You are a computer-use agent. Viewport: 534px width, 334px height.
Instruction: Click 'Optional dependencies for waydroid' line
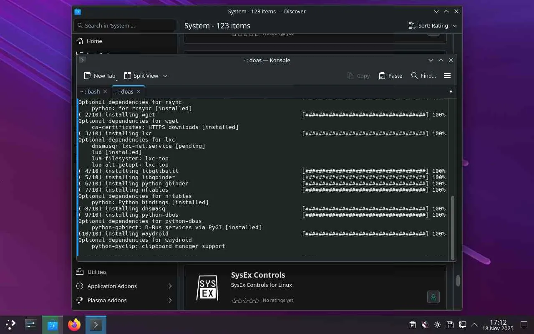coord(135,240)
